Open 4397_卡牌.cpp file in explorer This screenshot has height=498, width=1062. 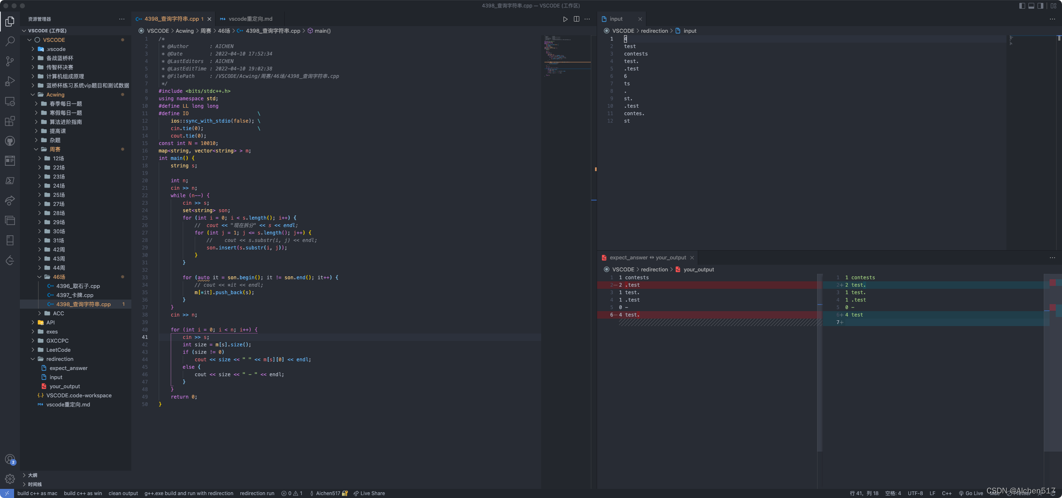pos(75,295)
